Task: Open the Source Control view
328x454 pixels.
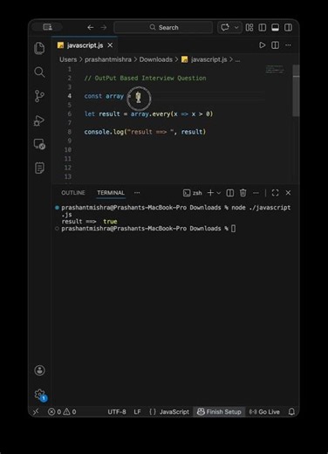Action: 39,96
